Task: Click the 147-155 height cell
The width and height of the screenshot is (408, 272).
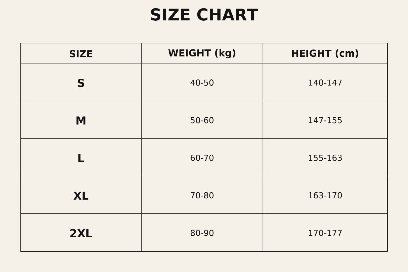Action: click(x=325, y=121)
